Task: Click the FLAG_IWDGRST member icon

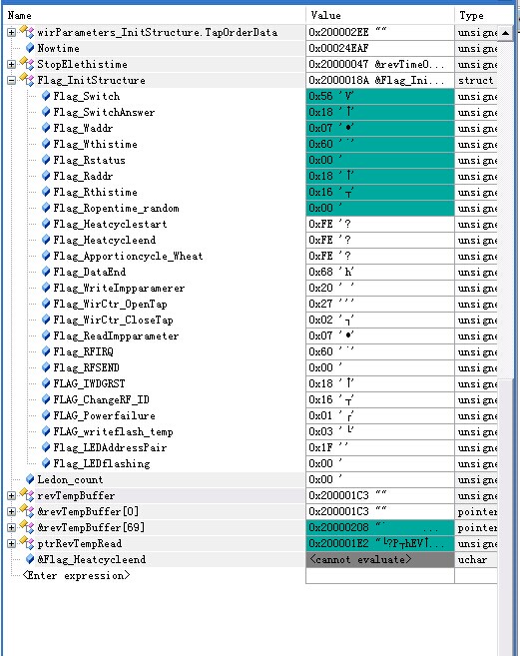Action: pos(46,383)
